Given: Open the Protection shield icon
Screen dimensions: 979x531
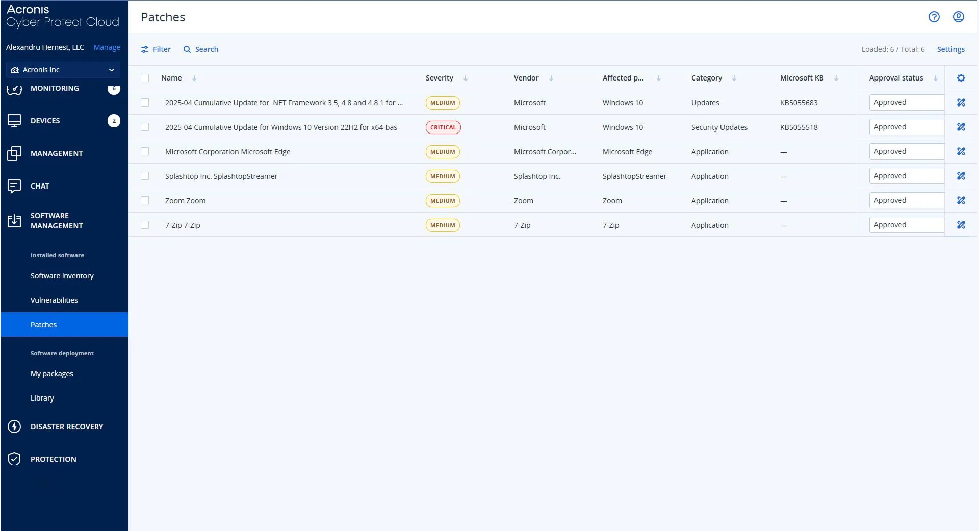Looking at the screenshot, I should coord(14,459).
